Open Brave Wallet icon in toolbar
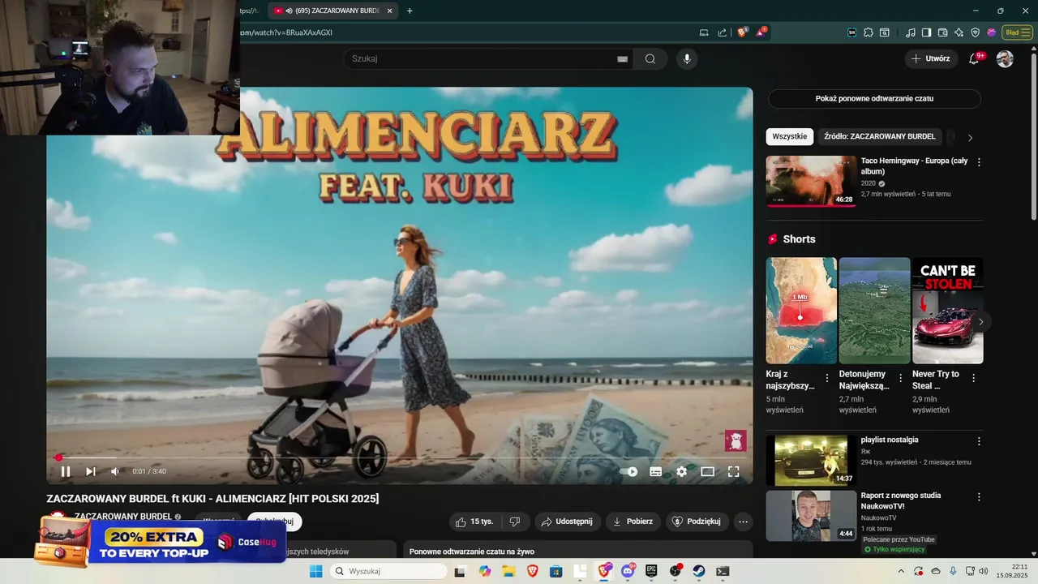This screenshot has width=1038, height=584. 942,32
